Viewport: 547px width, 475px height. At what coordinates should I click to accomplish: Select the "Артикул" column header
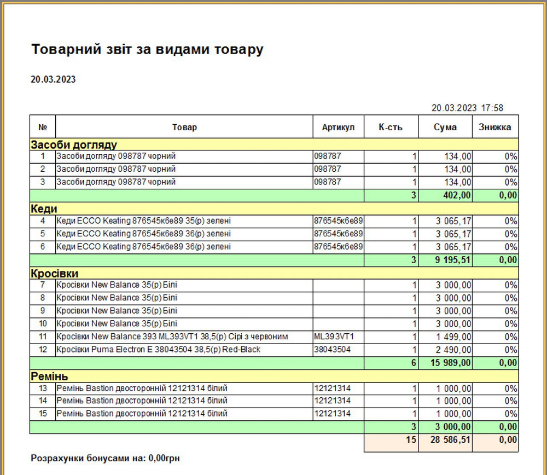(338, 127)
